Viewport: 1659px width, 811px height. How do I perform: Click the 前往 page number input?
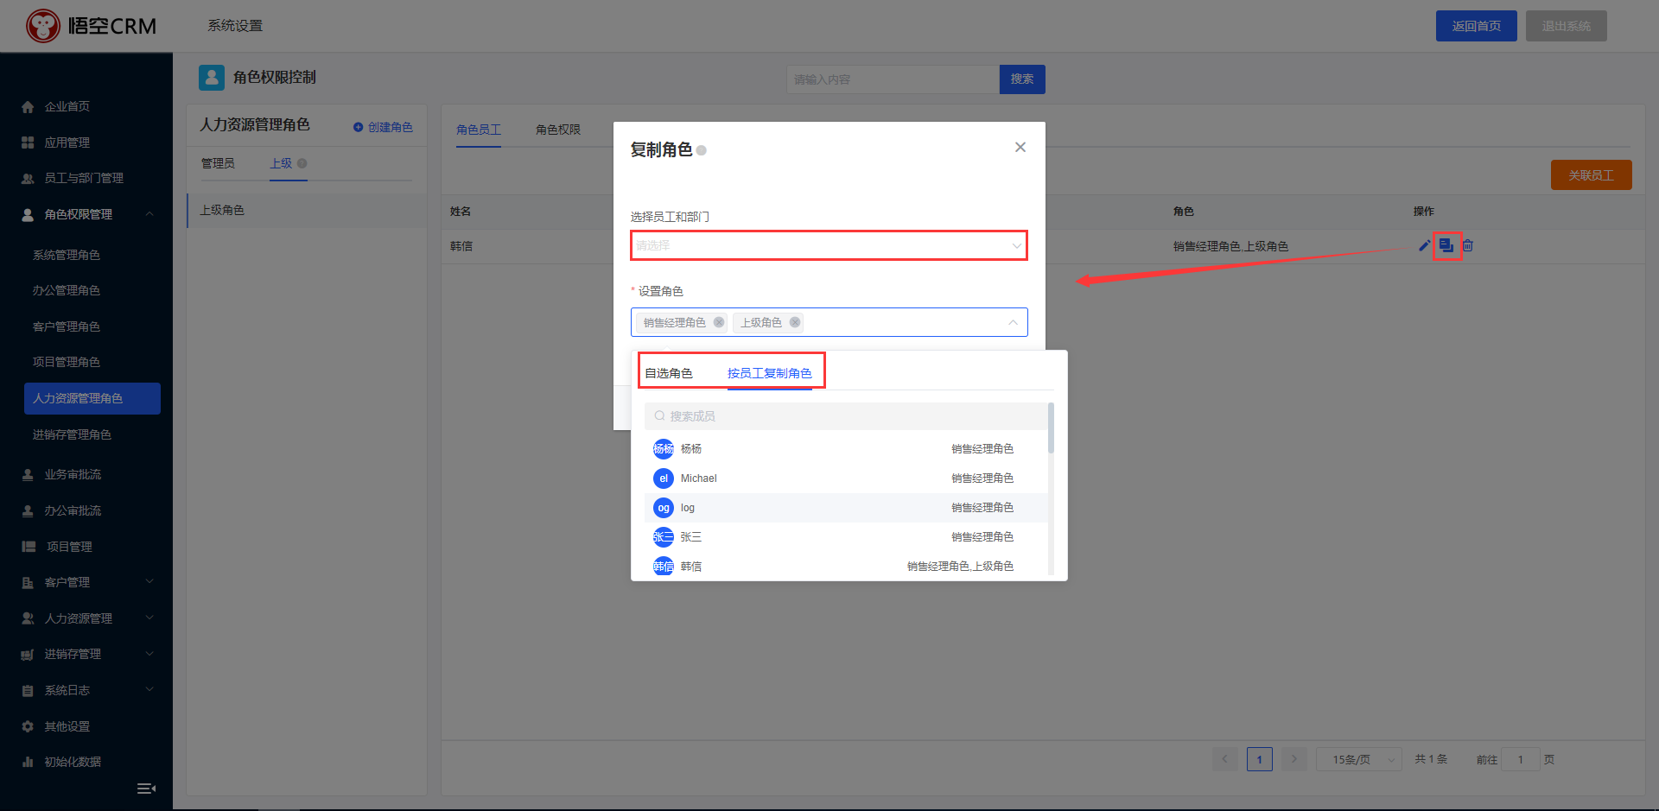click(x=1520, y=760)
